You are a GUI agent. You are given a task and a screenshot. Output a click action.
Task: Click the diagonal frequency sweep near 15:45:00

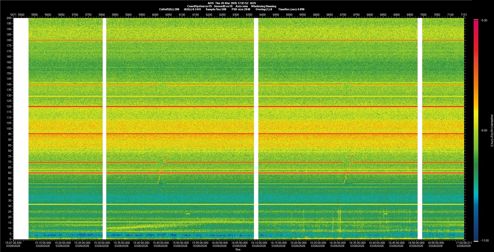[x=162, y=170]
